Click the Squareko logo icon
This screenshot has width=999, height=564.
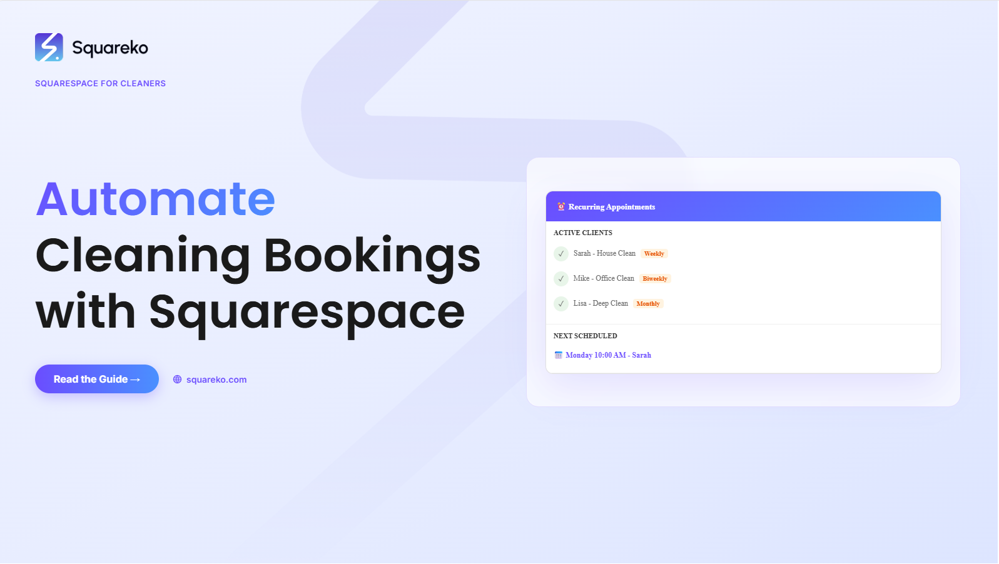click(x=49, y=47)
